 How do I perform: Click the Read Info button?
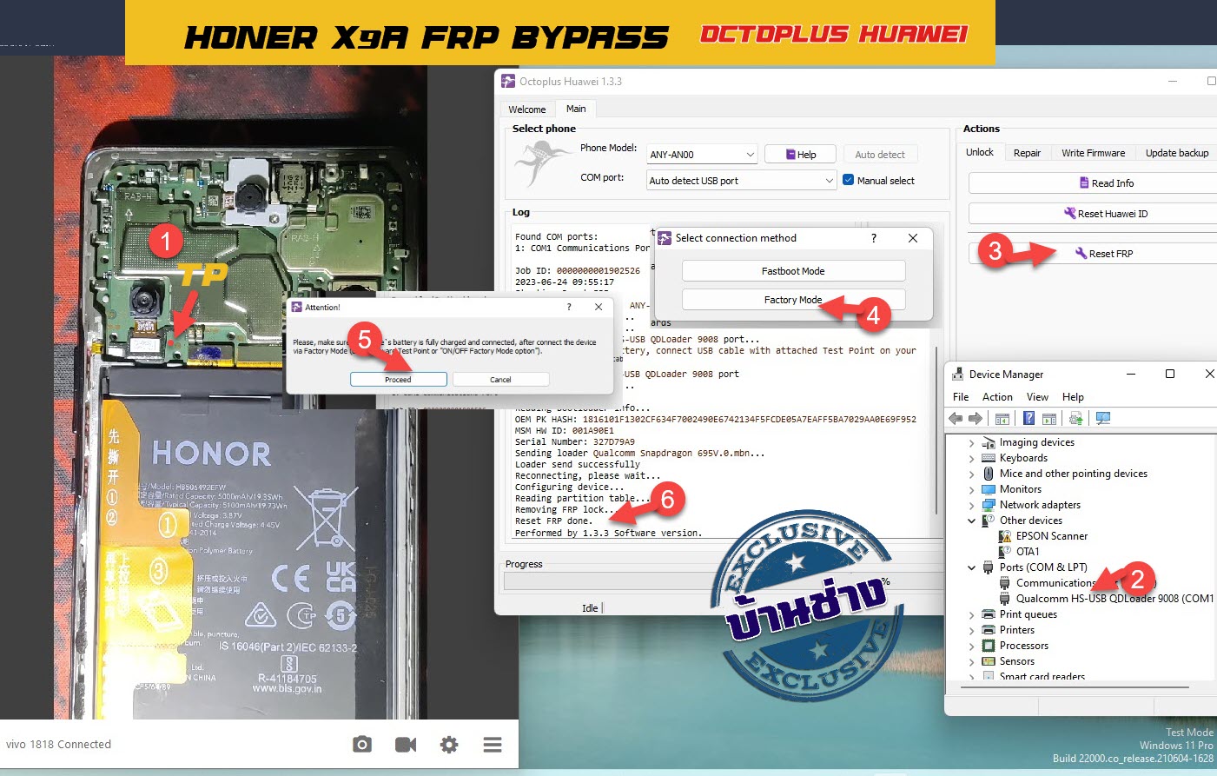[x=1093, y=183]
